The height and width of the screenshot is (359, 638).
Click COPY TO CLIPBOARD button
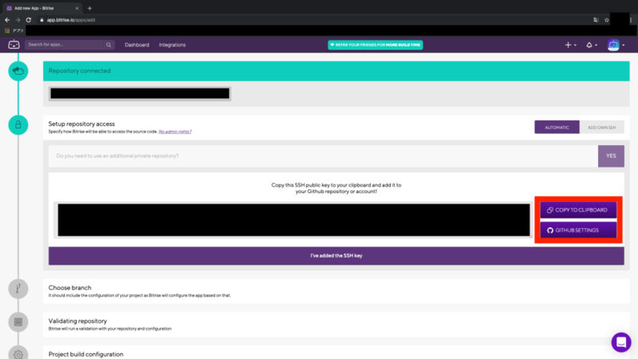pos(578,210)
